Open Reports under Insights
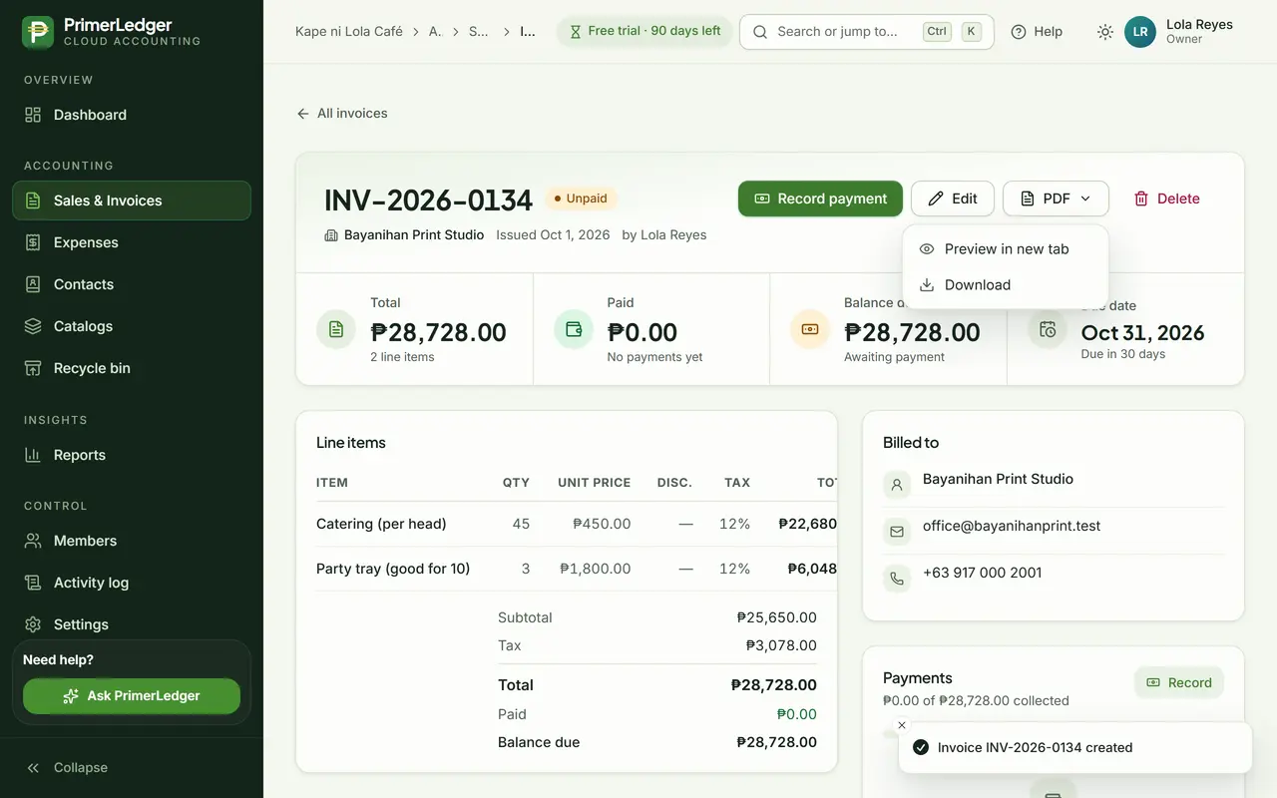1277x798 pixels. coord(132,455)
